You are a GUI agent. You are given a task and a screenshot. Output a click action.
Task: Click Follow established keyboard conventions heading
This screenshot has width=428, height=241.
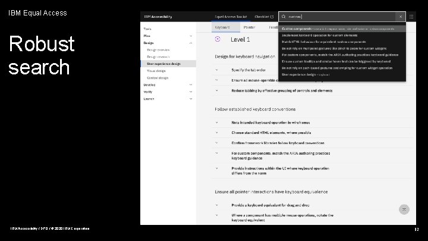255,109
